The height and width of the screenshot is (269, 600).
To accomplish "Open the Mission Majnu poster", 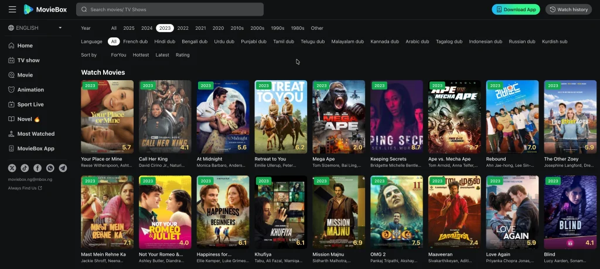I will click(339, 212).
